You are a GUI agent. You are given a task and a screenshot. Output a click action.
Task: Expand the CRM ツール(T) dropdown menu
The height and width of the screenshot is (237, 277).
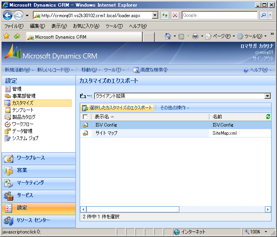click(x=114, y=70)
